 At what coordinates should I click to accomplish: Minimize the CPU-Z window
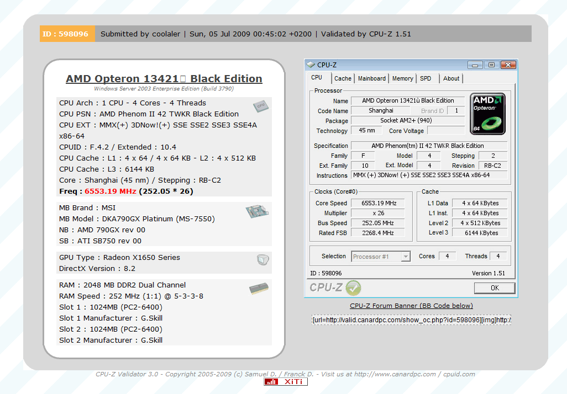(475, 65)
